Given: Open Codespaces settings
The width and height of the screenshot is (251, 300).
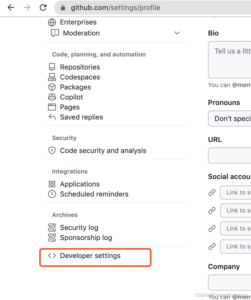Looking at the screenshot, I should 80,77.
